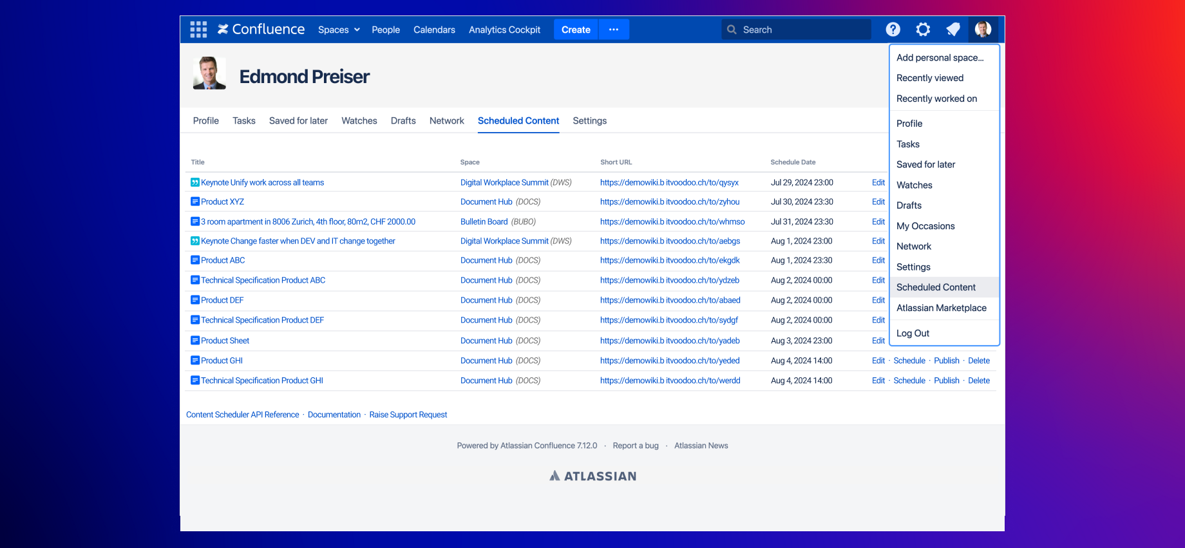Click Delete for Product GHI row
1185x548 pixels.
click(x=979, y=361)
